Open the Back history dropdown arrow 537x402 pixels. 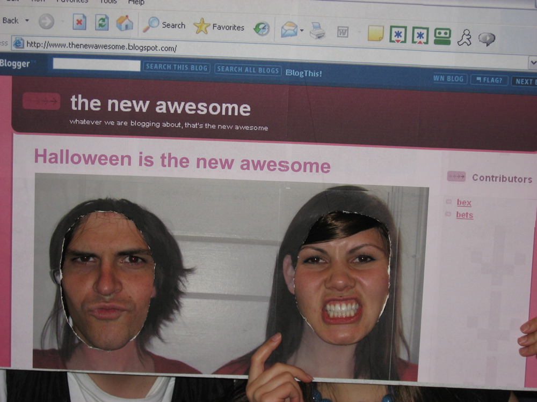pos(27,20)
